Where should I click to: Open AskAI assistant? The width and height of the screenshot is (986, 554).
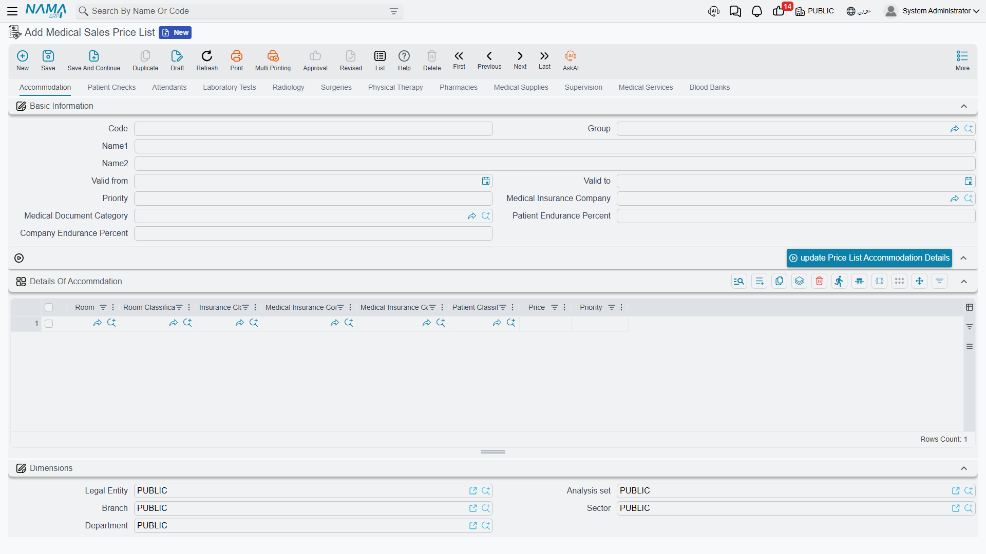(x=571, y=60)
